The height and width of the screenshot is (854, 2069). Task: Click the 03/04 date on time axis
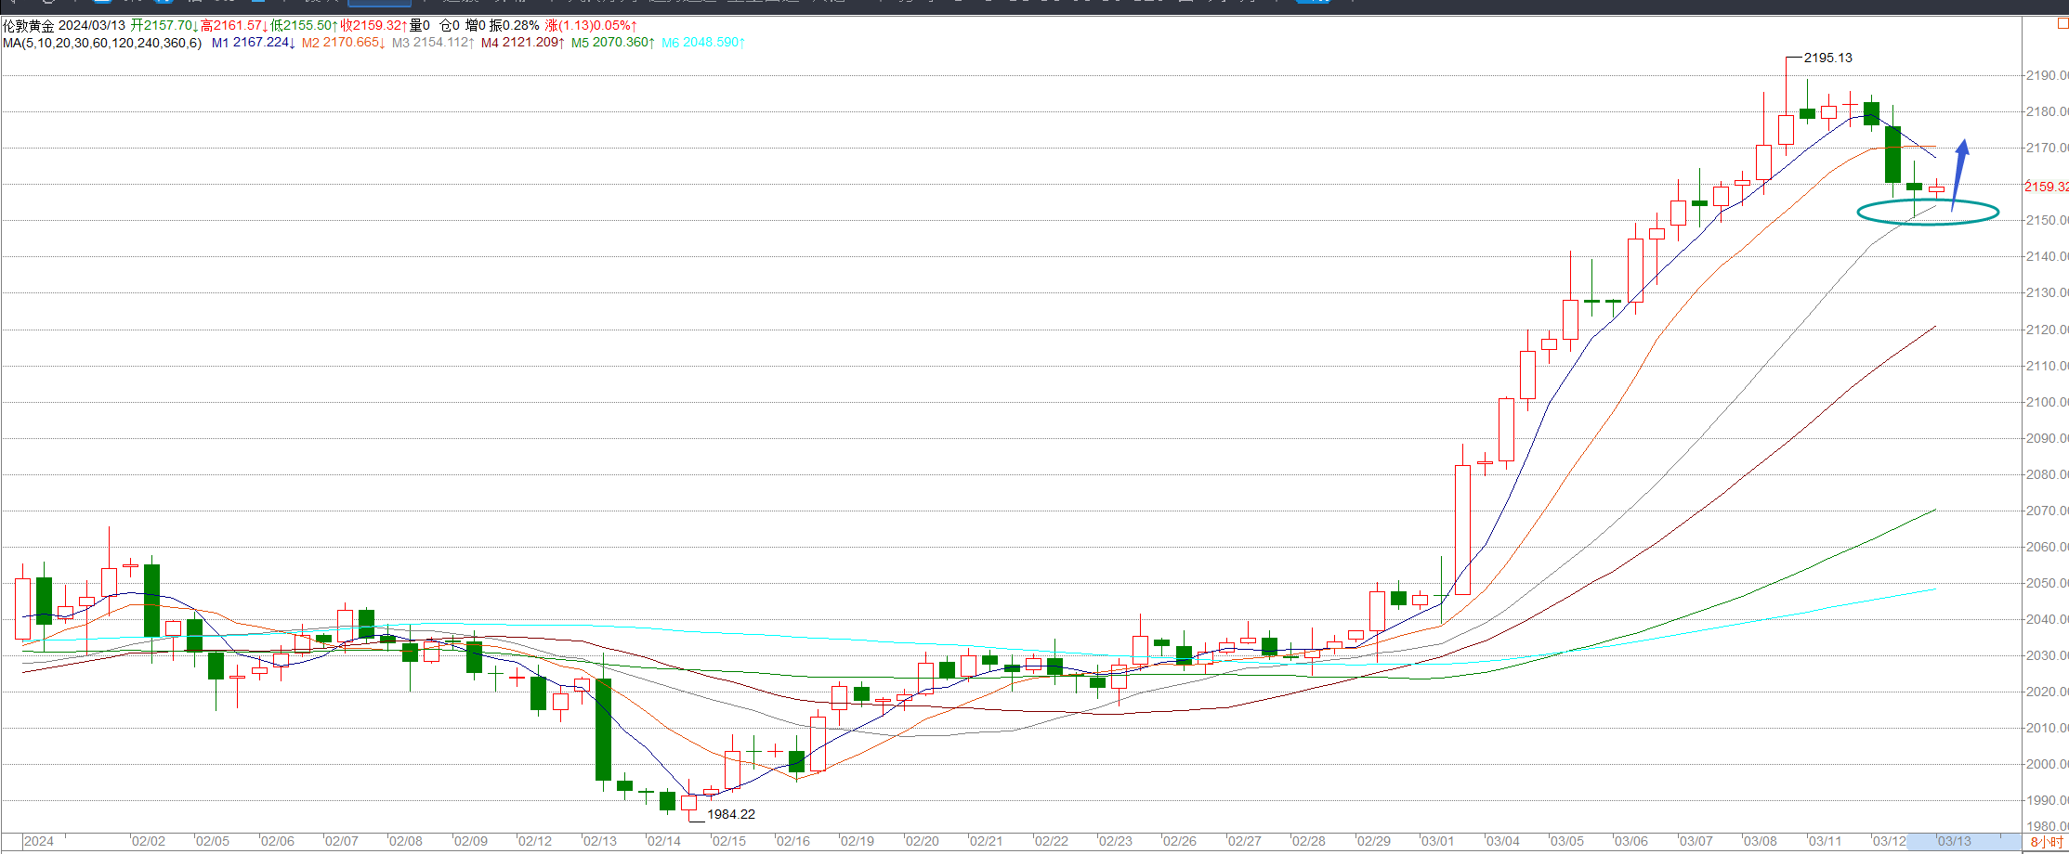1502,841
